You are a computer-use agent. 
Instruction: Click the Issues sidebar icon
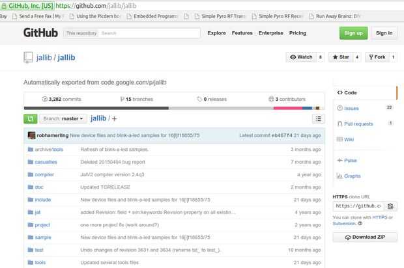[x=340, y=108]
